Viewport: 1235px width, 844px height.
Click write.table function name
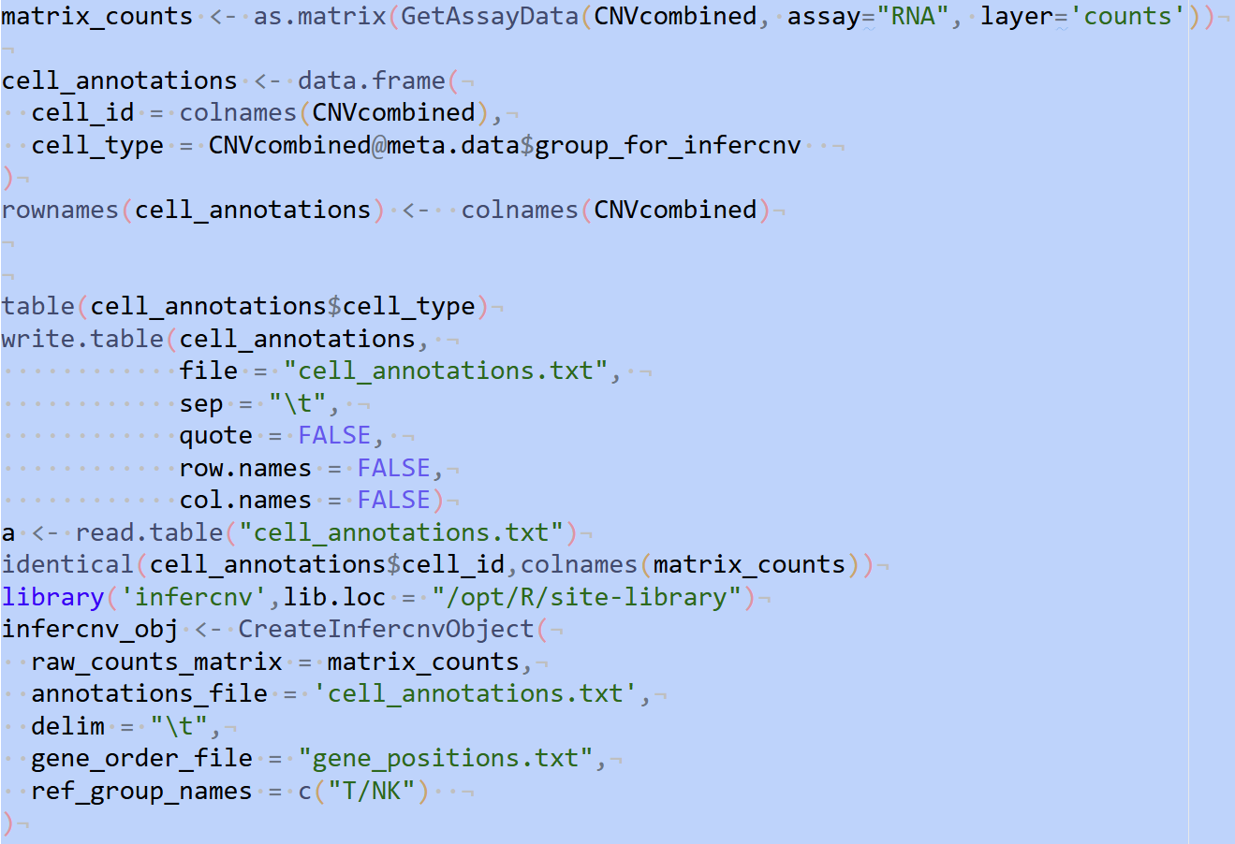click(x=83, y=339)
